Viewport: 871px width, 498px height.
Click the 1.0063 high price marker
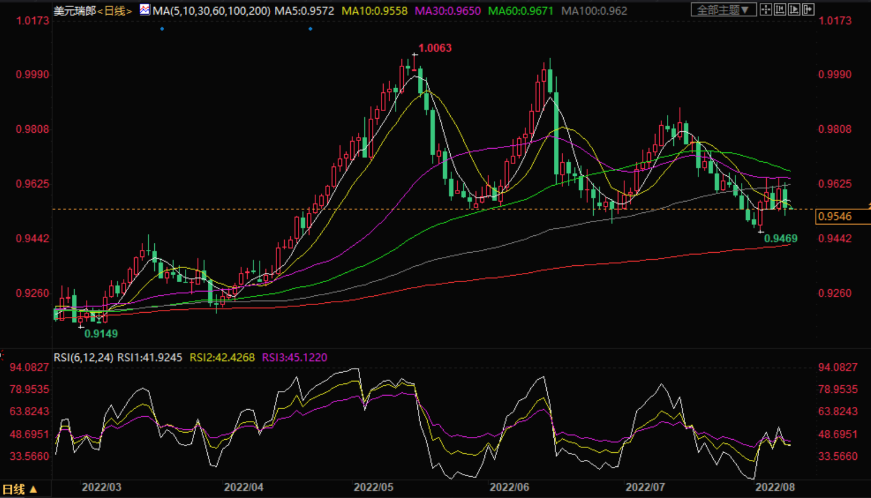435,48
